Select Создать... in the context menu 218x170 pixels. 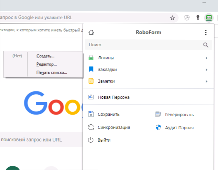[45, 56]
